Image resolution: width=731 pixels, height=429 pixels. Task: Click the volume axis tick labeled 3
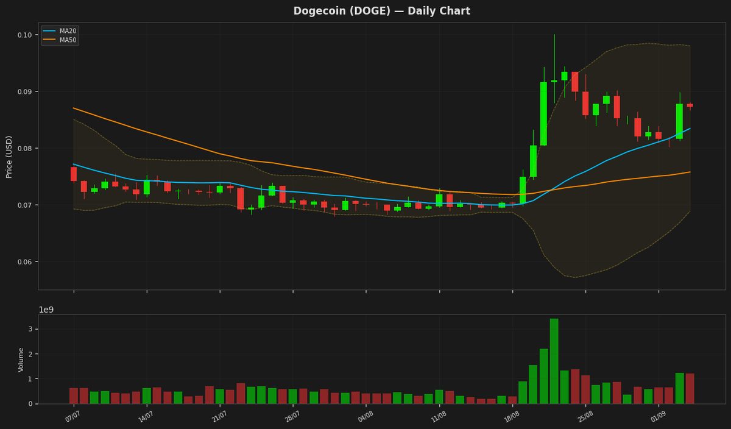tap(30, 329)
